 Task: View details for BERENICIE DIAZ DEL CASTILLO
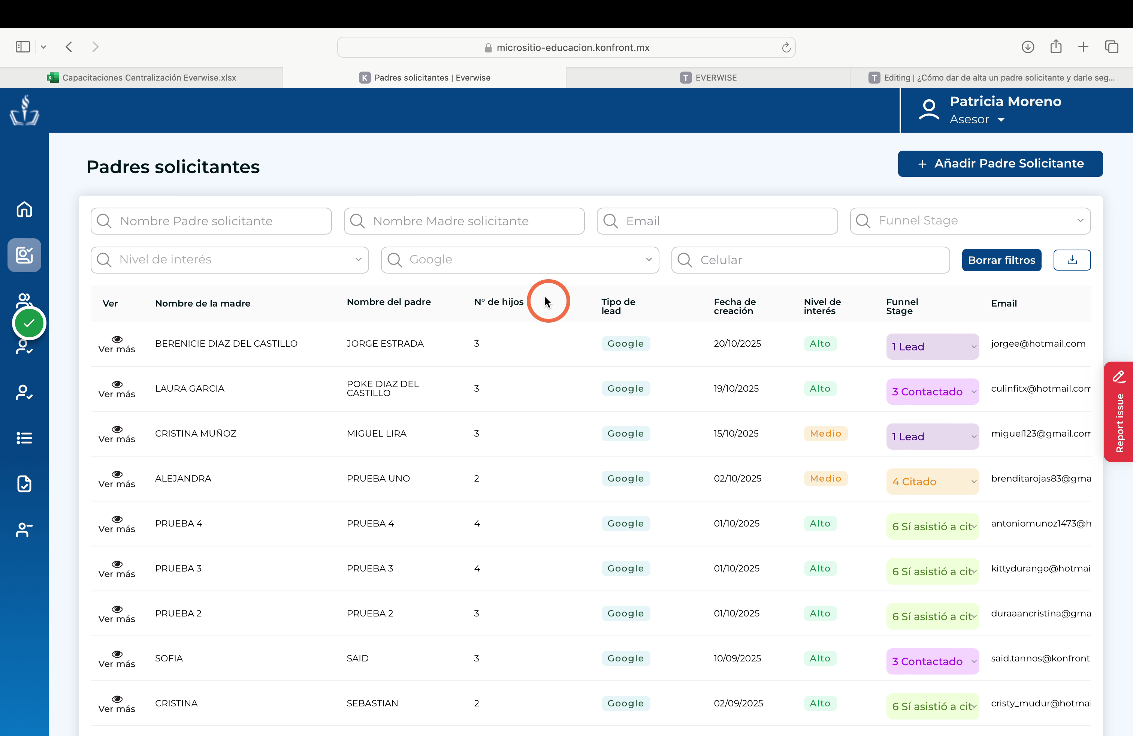coord(117,344)
